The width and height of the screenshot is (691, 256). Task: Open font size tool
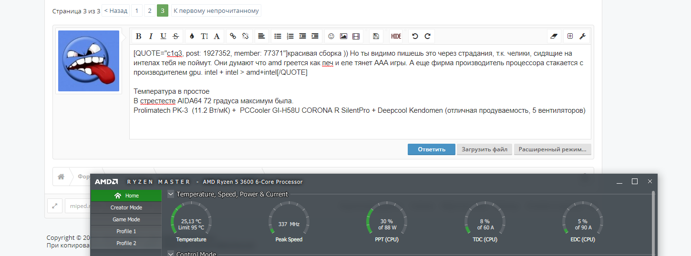(204, 36)
